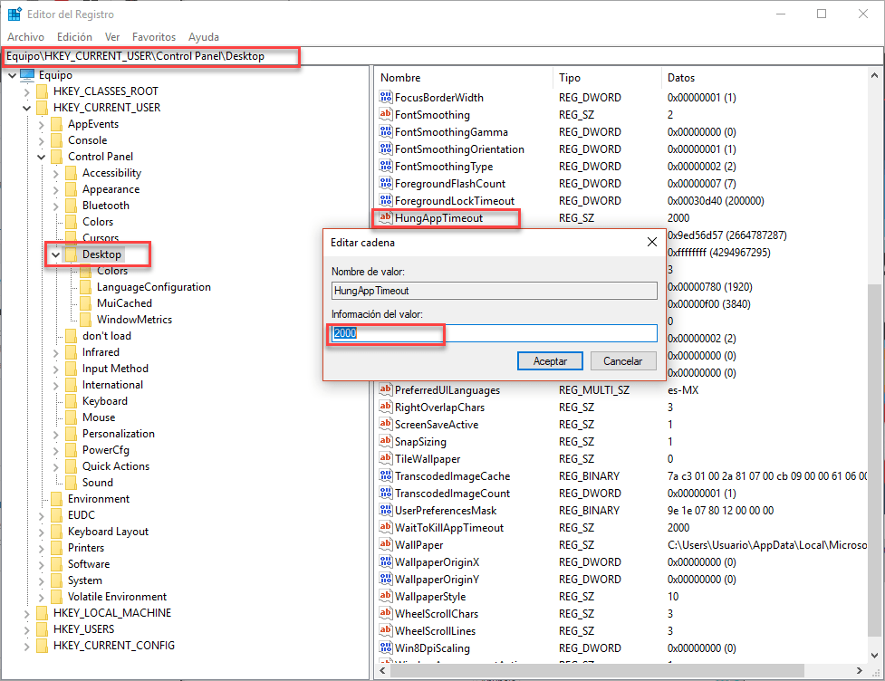Select the WindowMetrics subkey
The image size is (885, 681).
click(134, 320)
